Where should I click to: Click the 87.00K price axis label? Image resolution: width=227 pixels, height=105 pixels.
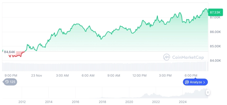click(215, 18)
